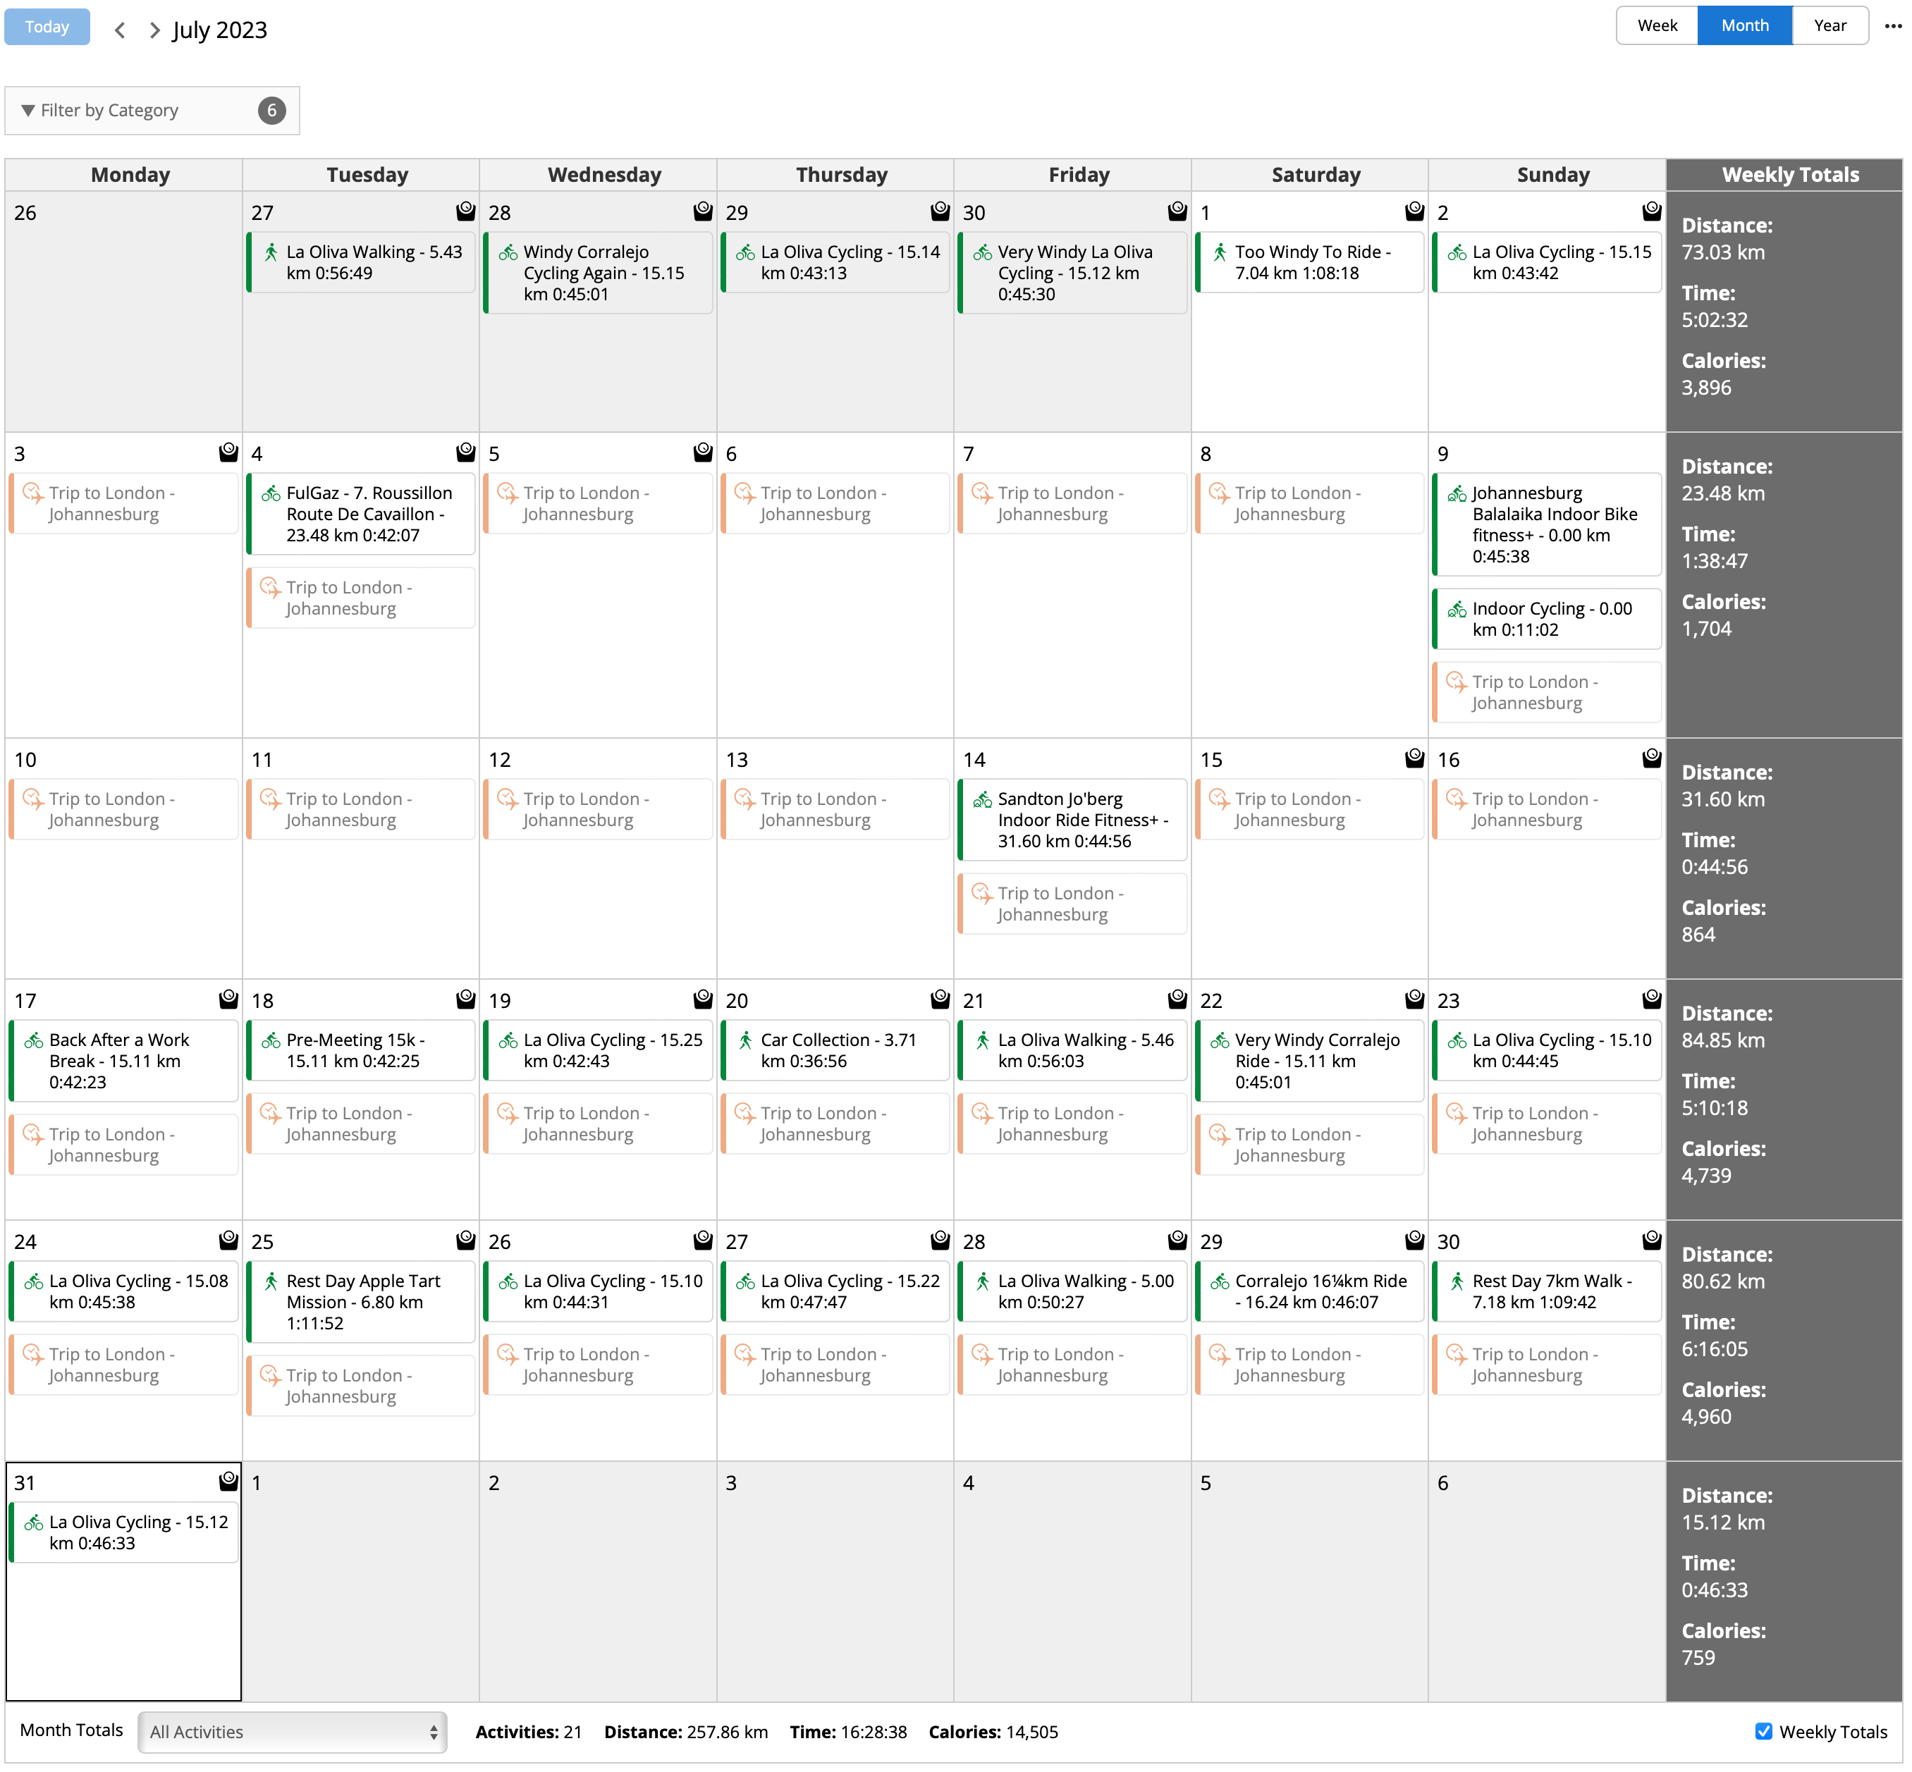Click the Today button
Viewport: 1912px width, 1772px height.
[x=47, y=27]
